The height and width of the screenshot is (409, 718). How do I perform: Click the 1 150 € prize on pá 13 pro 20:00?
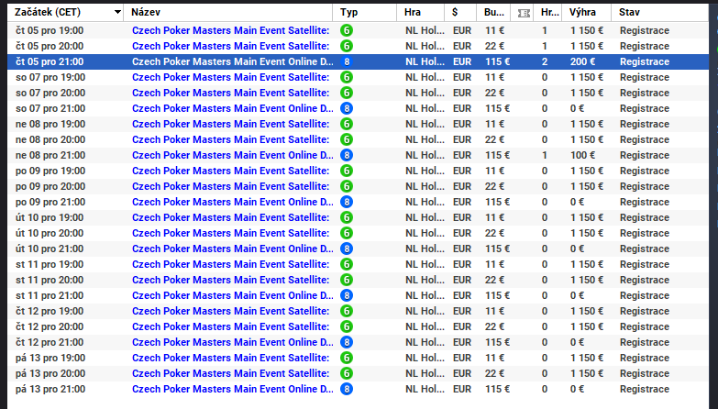(587, 373)
